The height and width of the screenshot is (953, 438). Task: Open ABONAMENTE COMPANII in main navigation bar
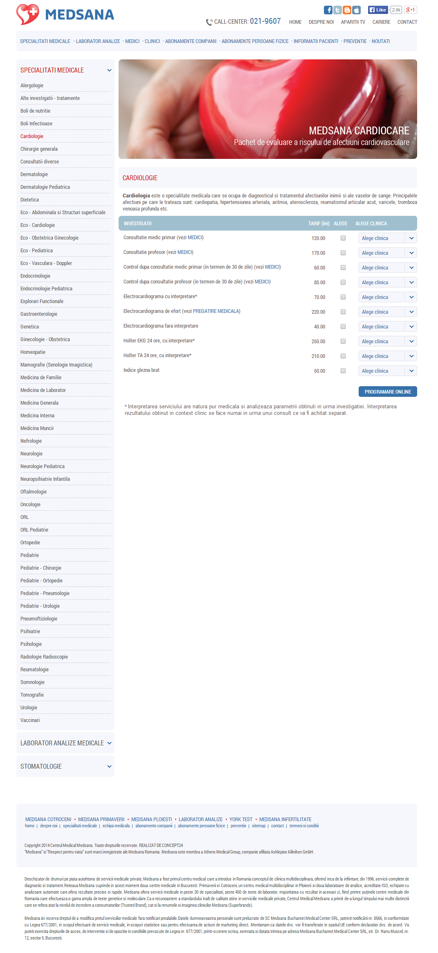click(x=191, y=41)
